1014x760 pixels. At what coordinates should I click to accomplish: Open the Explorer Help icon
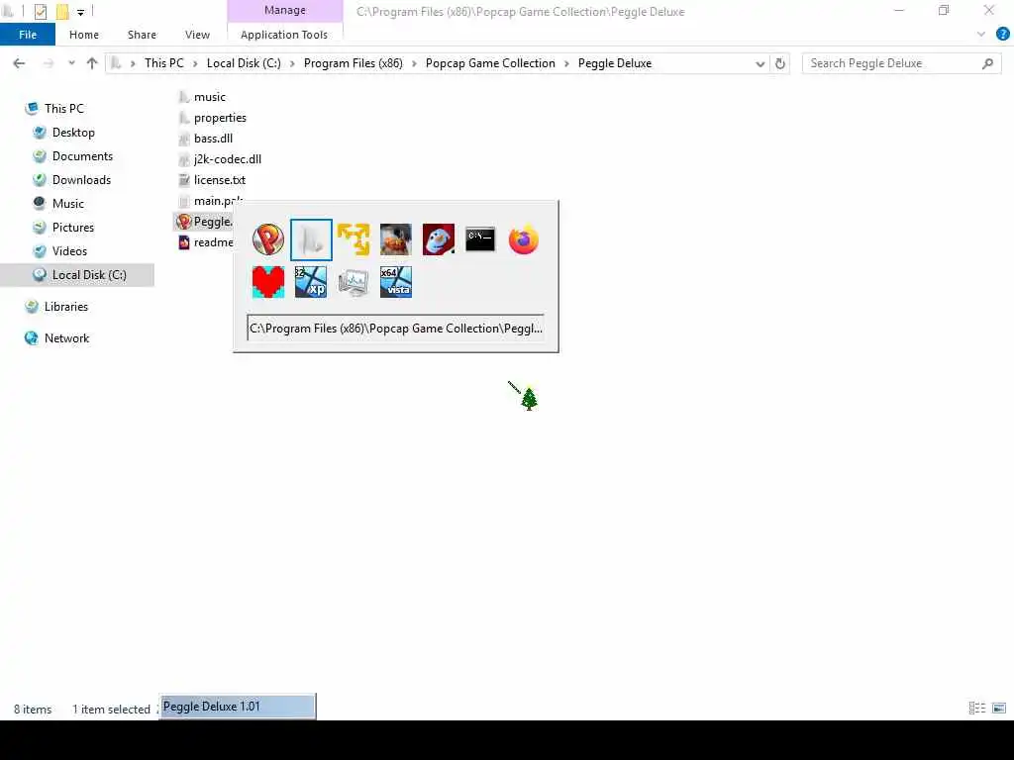[1003, 35]
